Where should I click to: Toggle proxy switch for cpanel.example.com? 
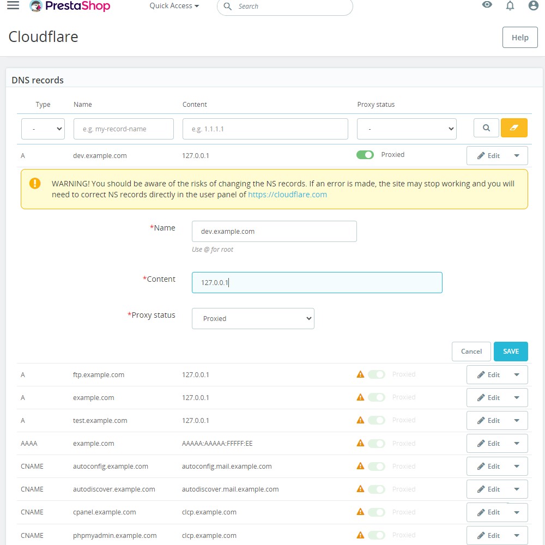[x=377, y=512]
